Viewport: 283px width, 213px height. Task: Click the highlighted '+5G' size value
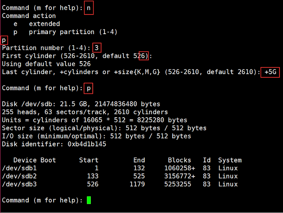click(270, 72)
